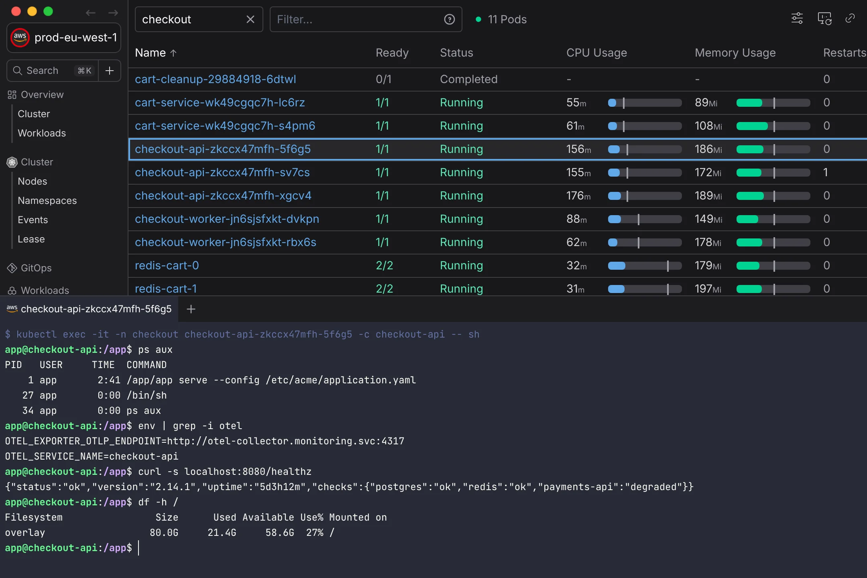
Task: Click the Workloads section icon at bottom
Action: click(x=12, y=291)
